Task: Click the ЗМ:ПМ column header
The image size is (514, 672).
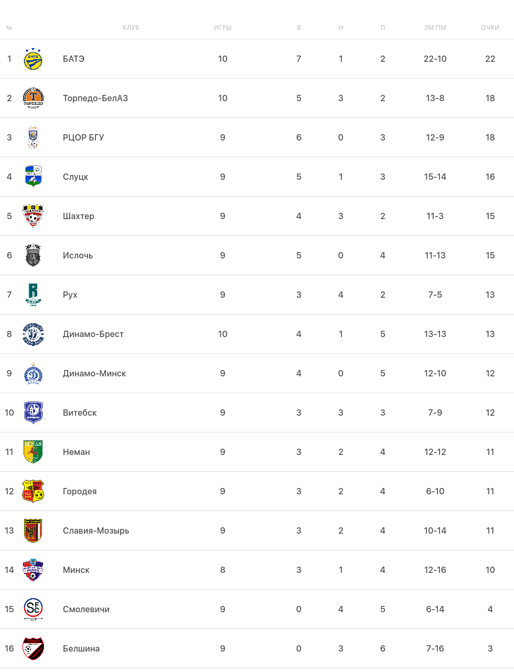Action: (435, 28)
